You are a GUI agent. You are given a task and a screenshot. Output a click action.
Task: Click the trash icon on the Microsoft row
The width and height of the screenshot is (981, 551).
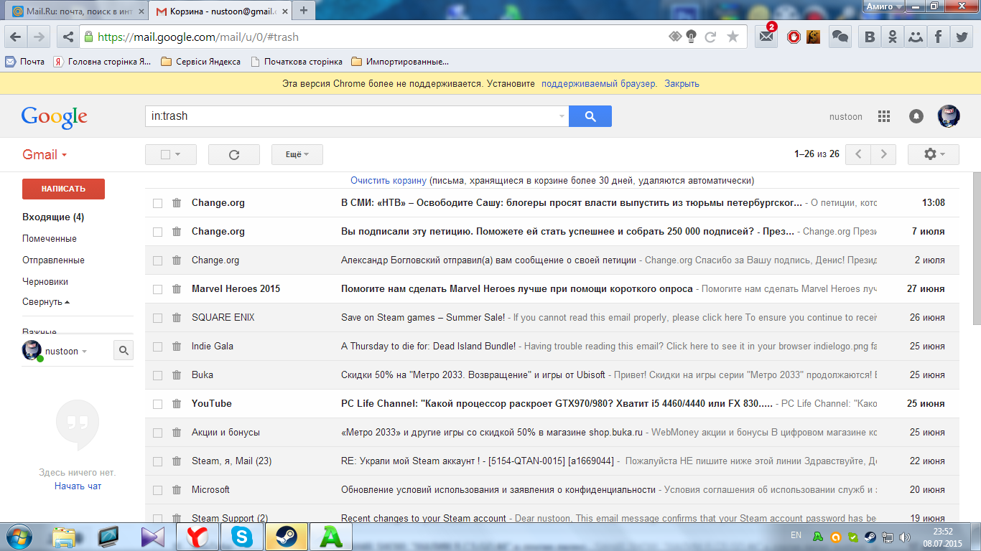pyautogui.click(x=177, y=490)
